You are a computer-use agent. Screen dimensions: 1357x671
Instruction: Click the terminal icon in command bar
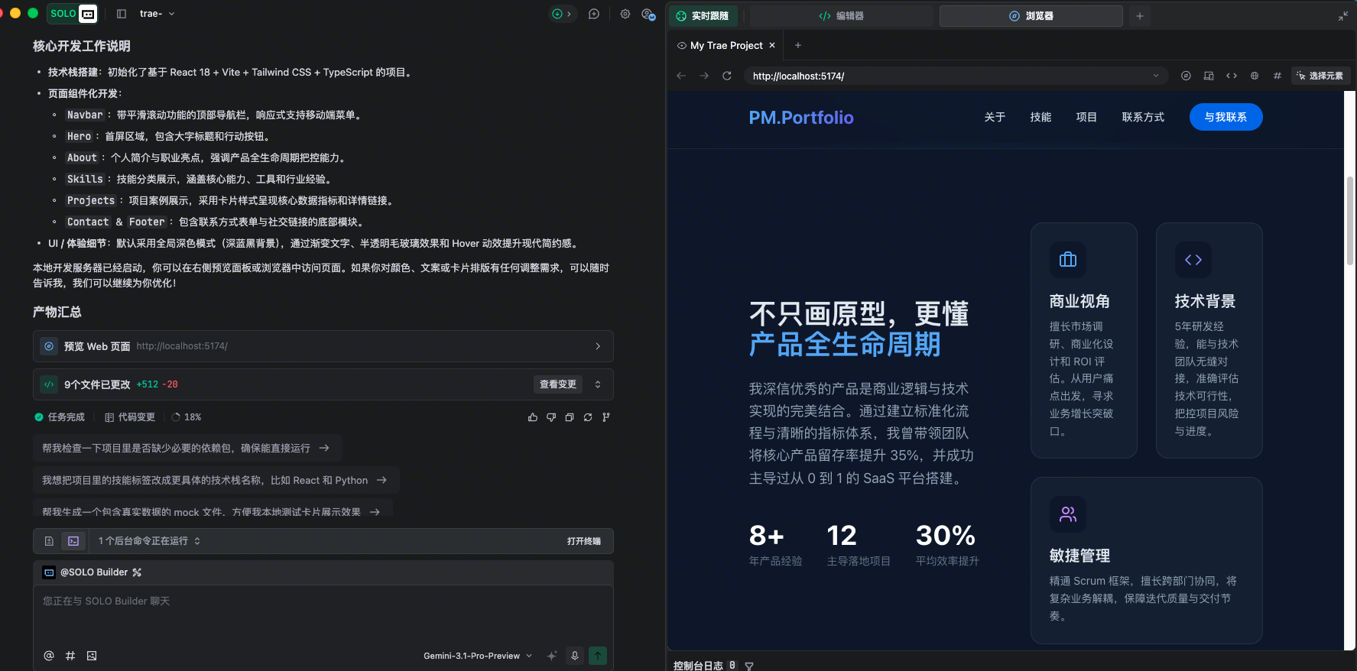pyautogui.click(x=73, y=541)
